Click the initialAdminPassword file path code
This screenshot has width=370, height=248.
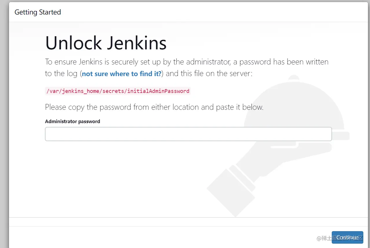tap(118, 91)
